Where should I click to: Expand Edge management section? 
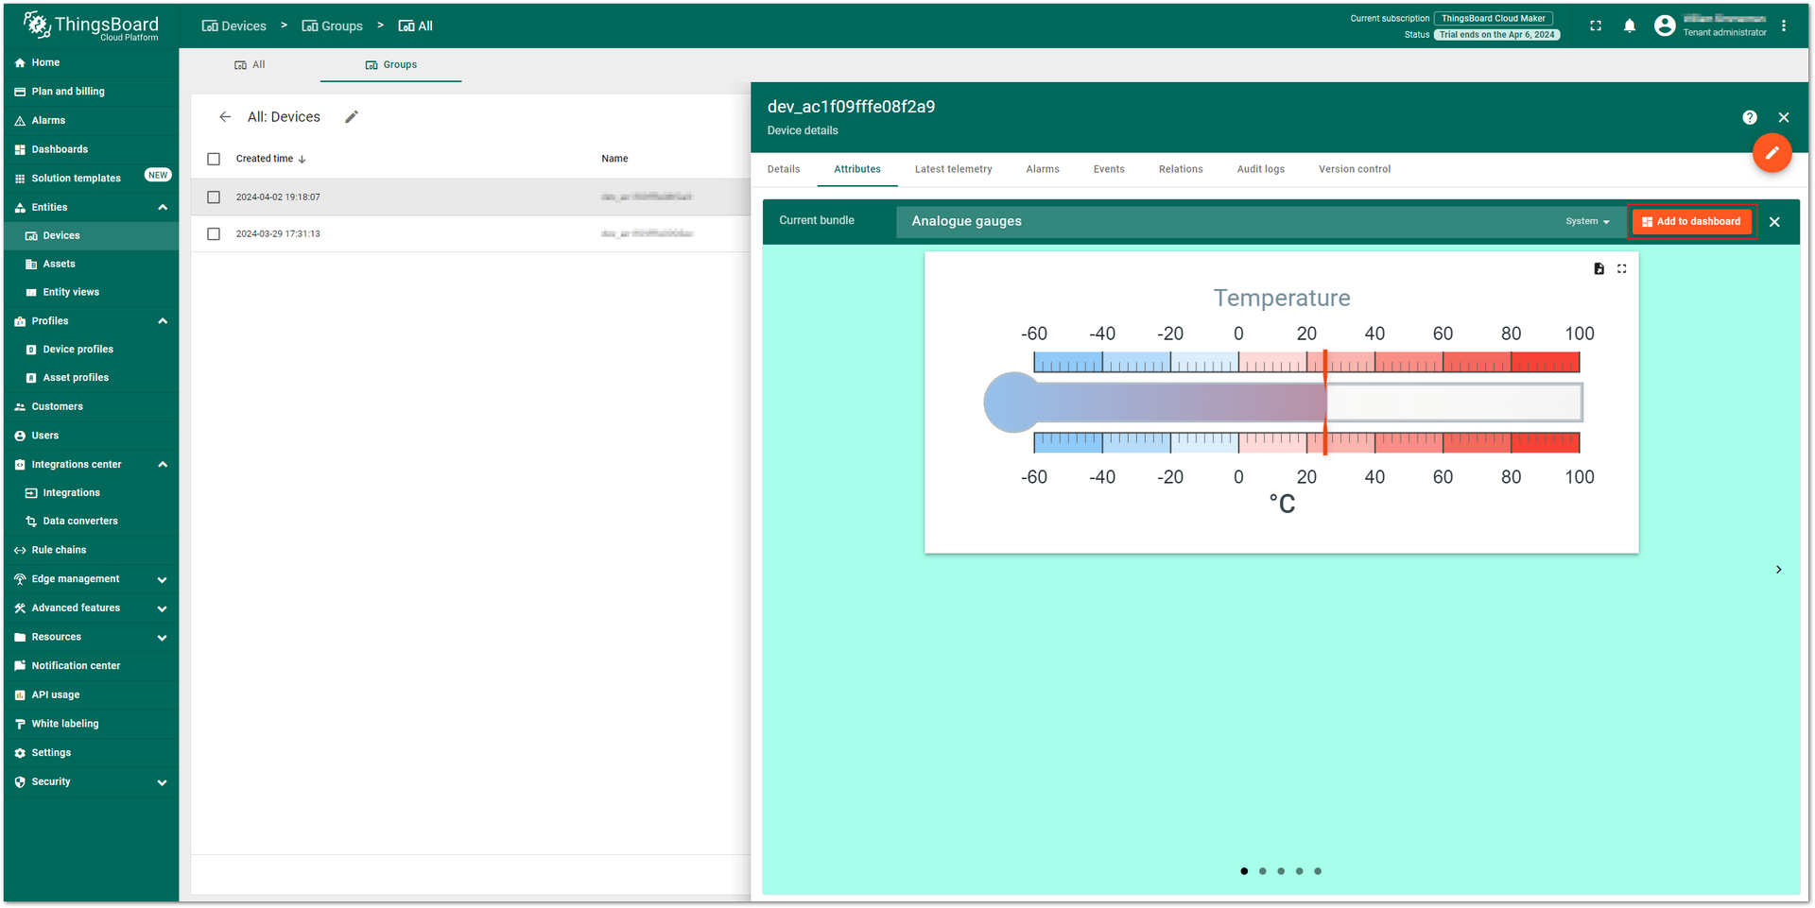[x=163, y=579]
